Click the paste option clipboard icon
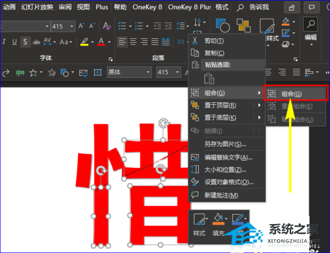The height and width of the screenshot is (253, 330). tap(209, 79)
